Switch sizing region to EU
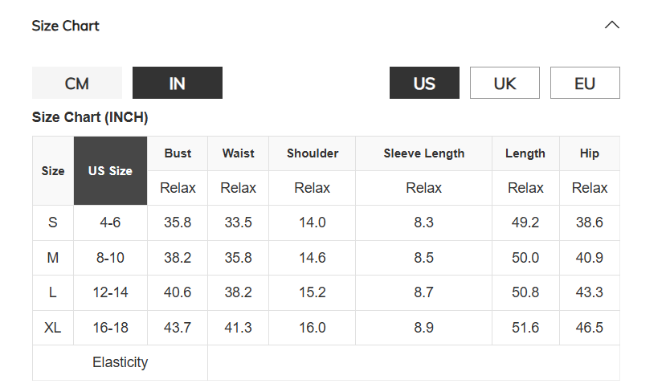Viewport: 666px width, 392px height. (585, 83)
